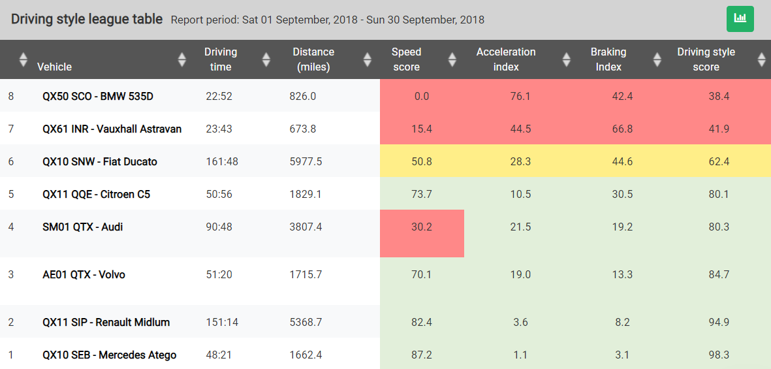Select QX11 QQE - Citroen C5 row

click(96, 194)
